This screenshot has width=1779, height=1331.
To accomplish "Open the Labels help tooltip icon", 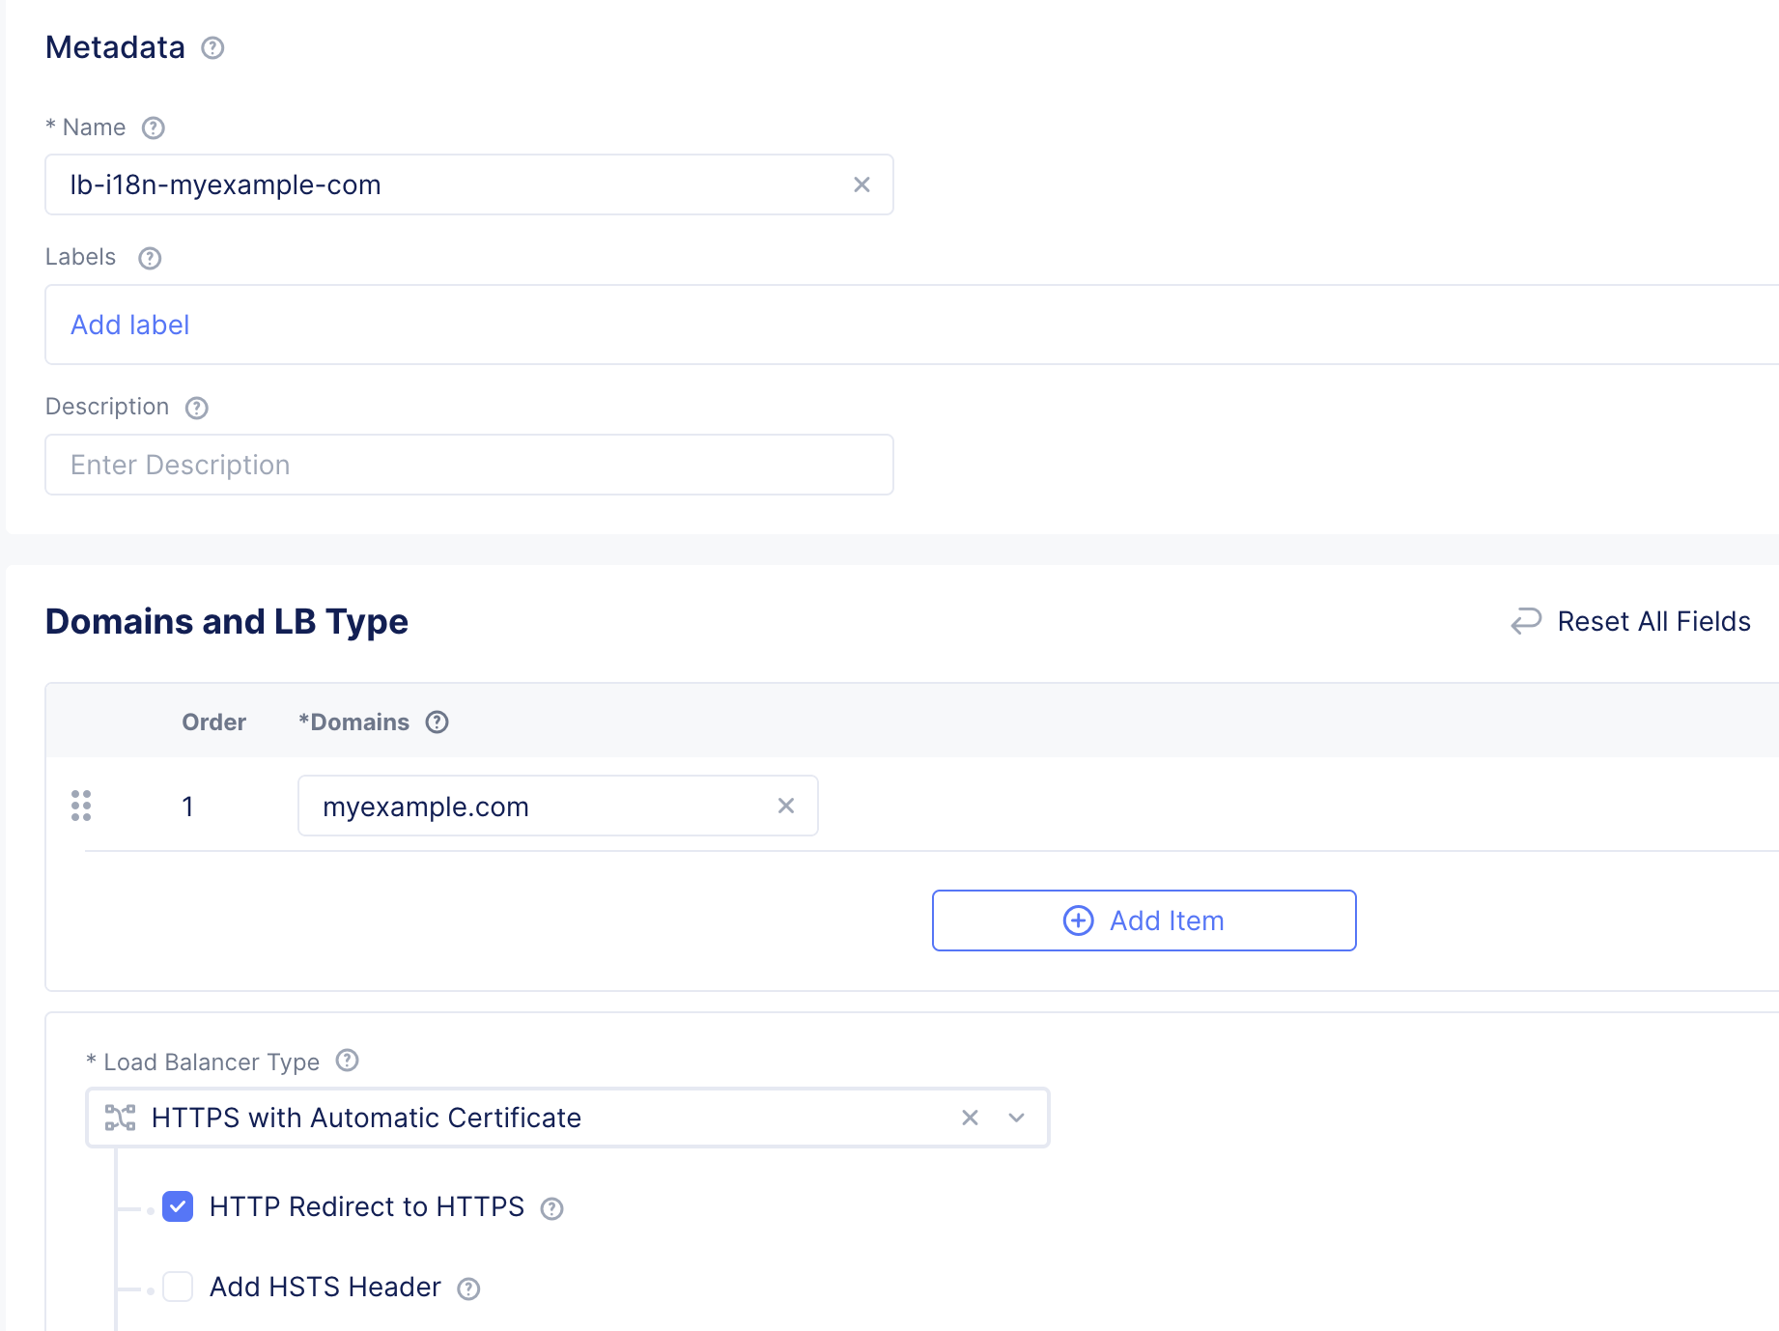I will [x=150, y=258].
